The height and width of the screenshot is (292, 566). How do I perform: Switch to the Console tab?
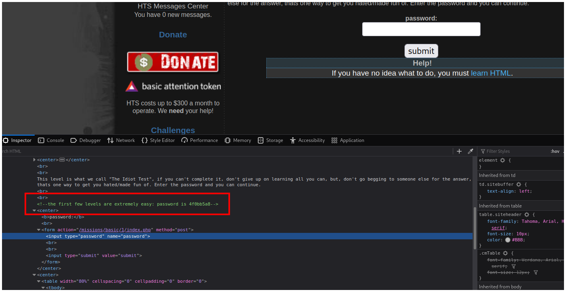(51, 140)
